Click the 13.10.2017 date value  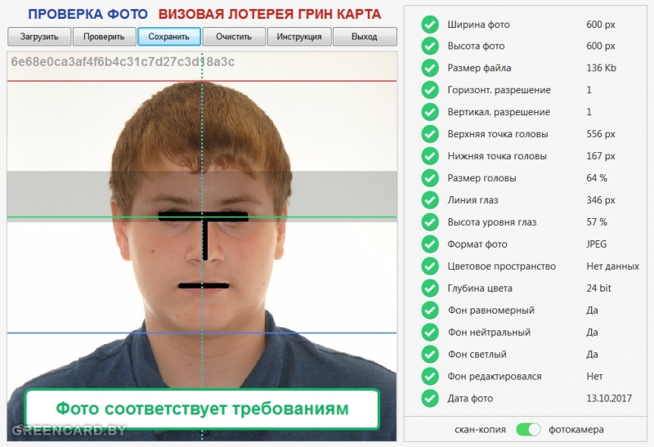(609, 398)
